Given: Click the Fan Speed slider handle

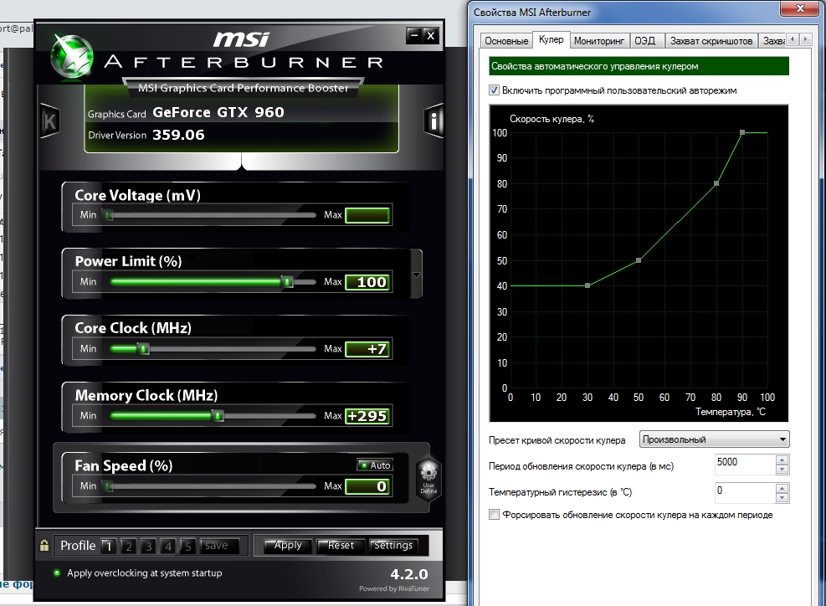Looking at the screenshot, I should point(108,485).
